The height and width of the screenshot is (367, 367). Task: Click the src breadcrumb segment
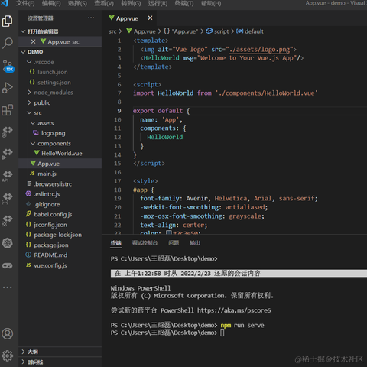[x=112, y=31]
